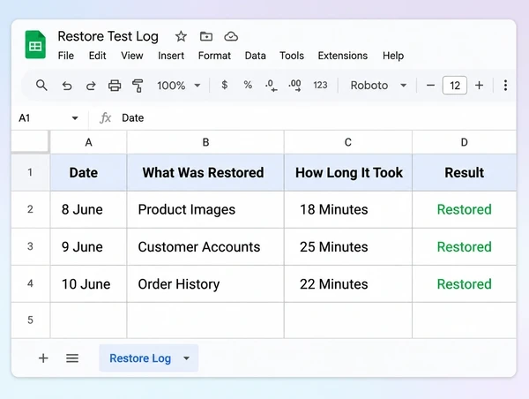Show all sheets list icon

click(x=72, y=358)
